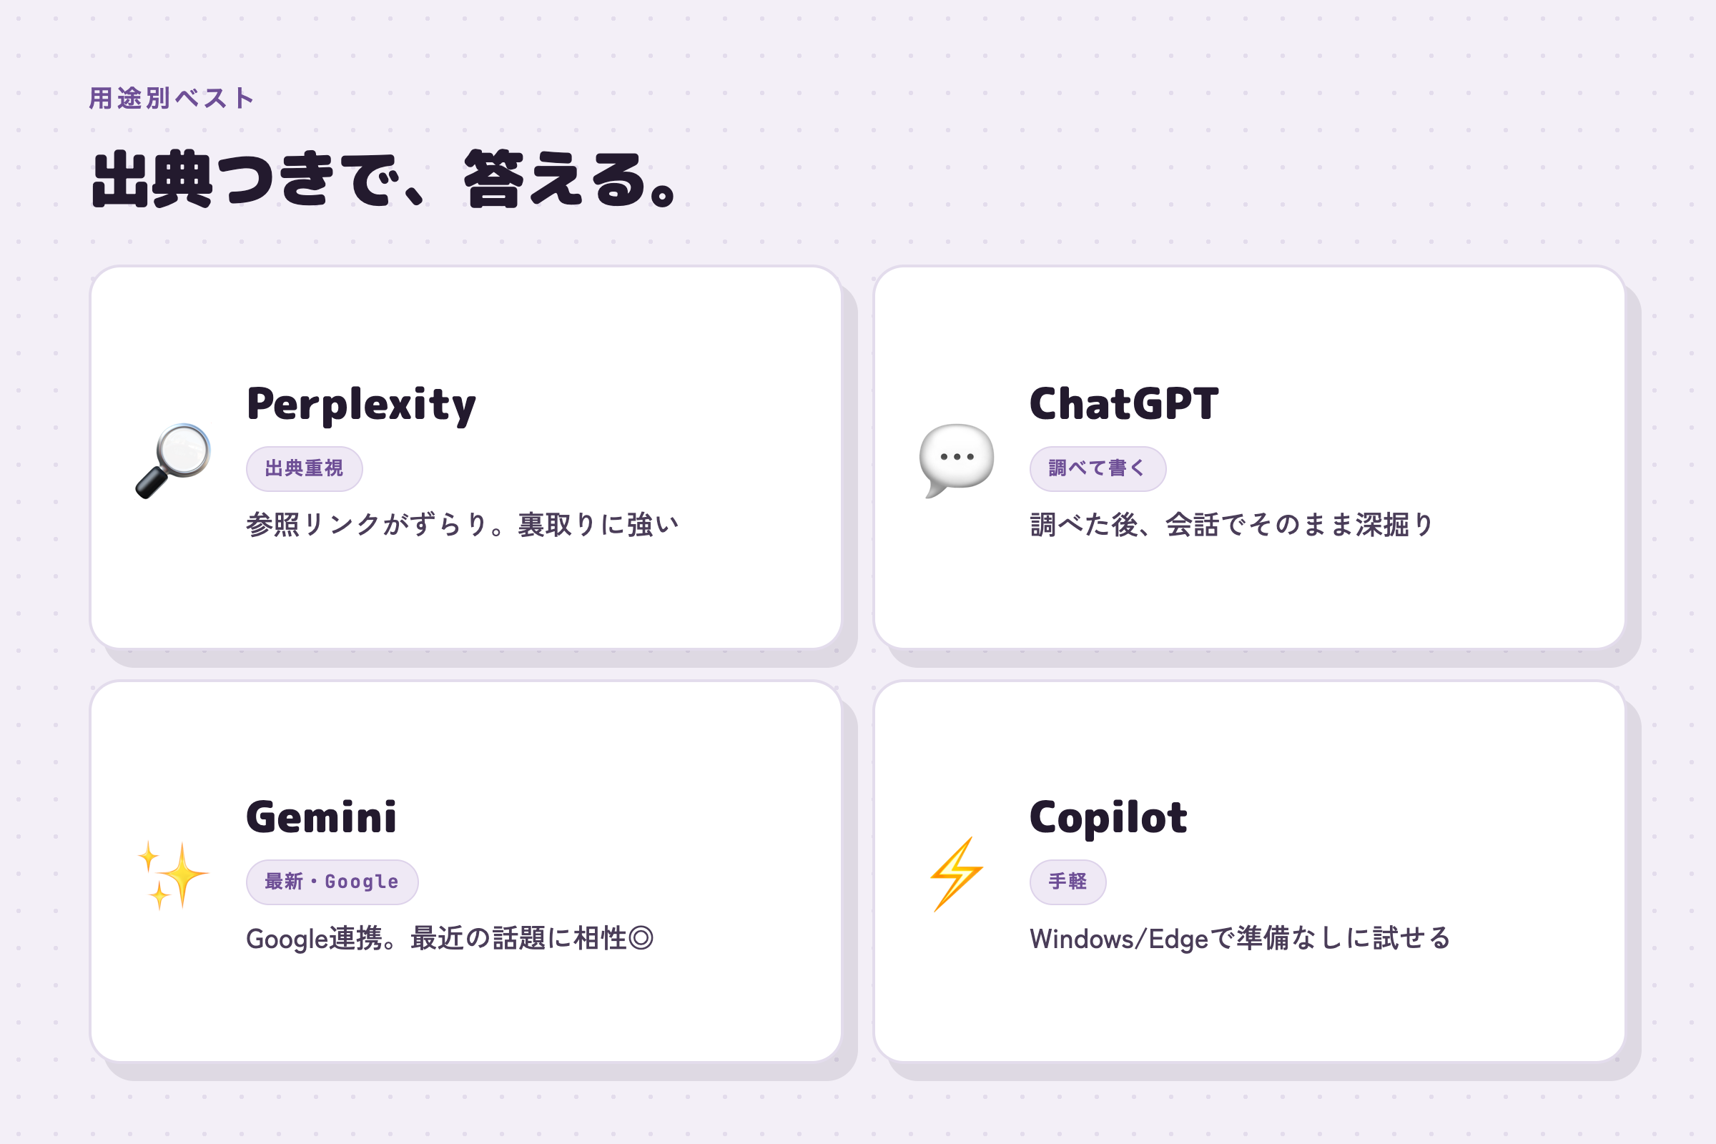Screen dimensions: 1716x1144
Task: Select the 出典重視 tag pill
Action: point(305,468)
